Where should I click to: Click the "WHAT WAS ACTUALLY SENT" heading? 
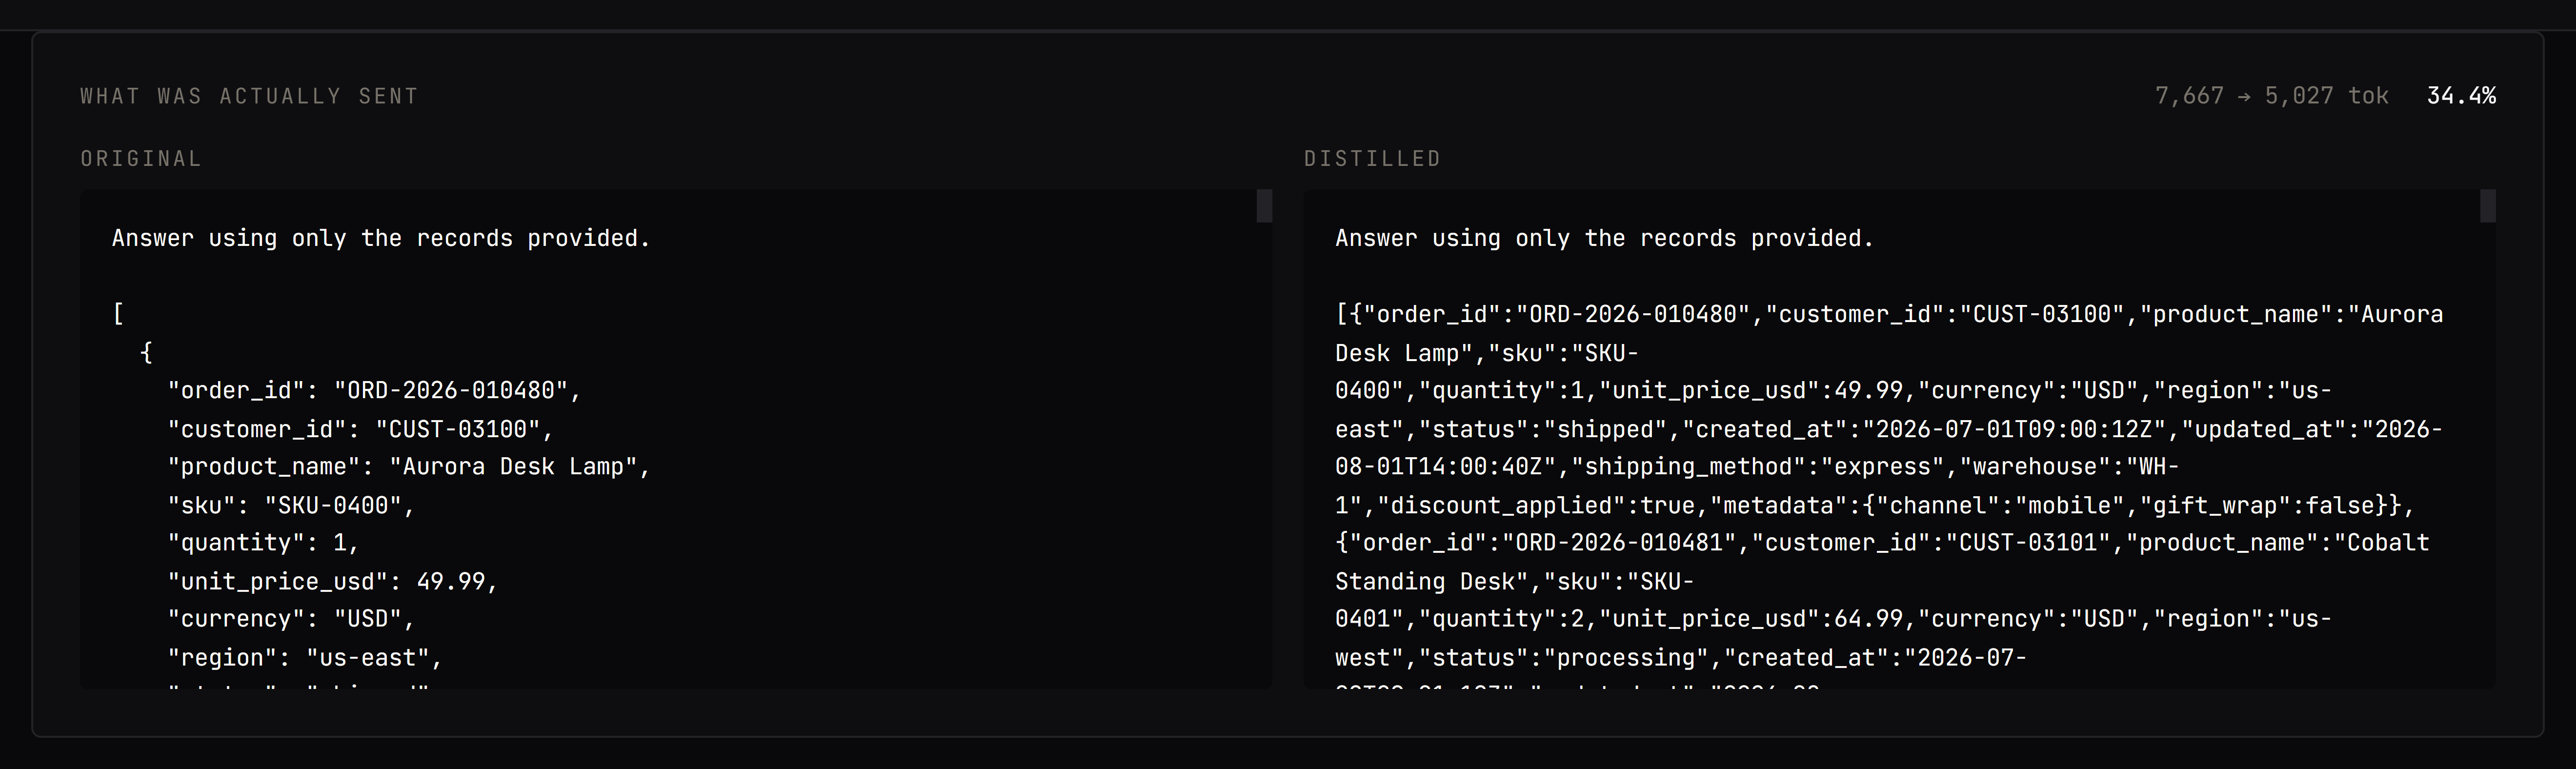249,96
